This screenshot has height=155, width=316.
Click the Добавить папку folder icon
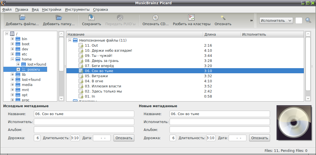point(59,18)
